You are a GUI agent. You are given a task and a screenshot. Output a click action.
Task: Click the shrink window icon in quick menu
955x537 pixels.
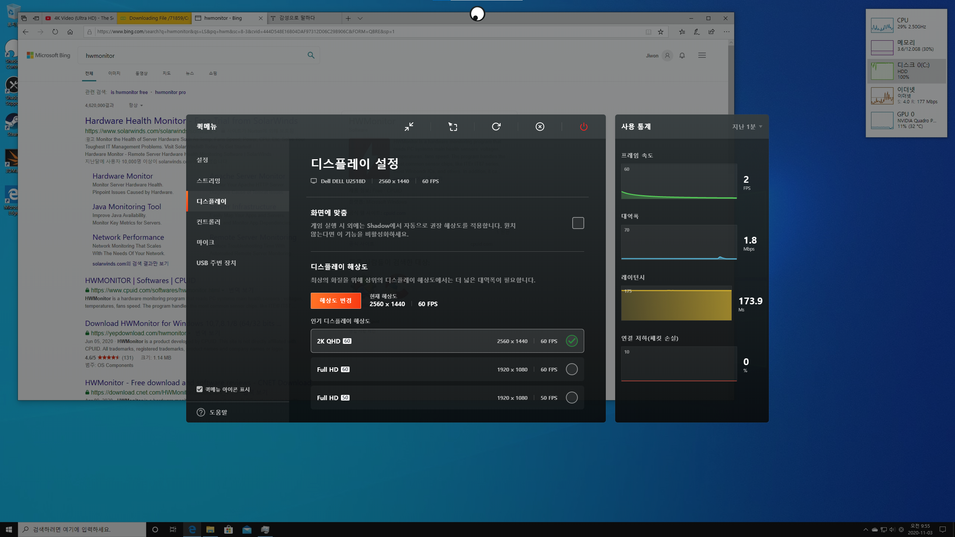[x=409, y=127]
